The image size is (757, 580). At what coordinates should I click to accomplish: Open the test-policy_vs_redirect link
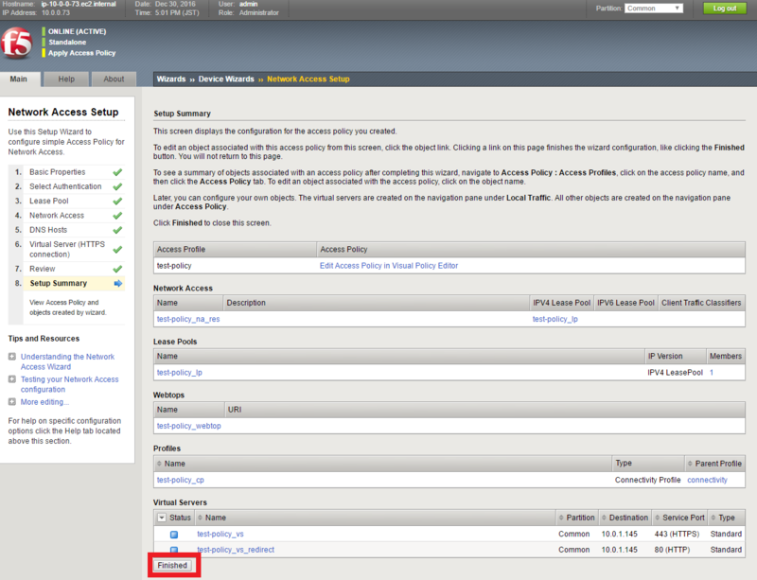236,550
